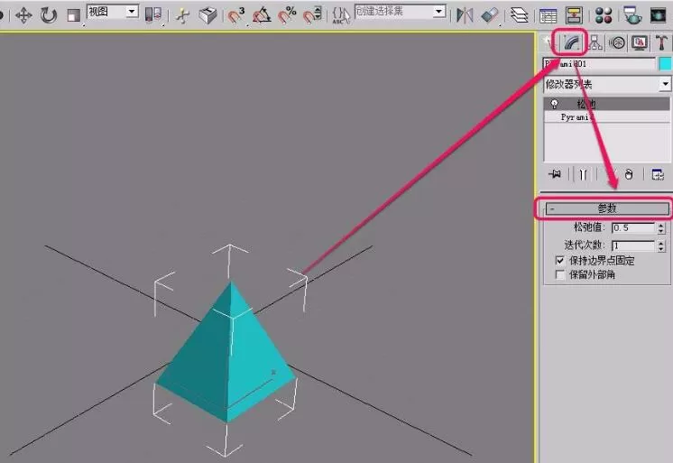Switch to the Hierarchy panel tab
The width and height of the screenshot is (673, 463).
click(595, 42)
